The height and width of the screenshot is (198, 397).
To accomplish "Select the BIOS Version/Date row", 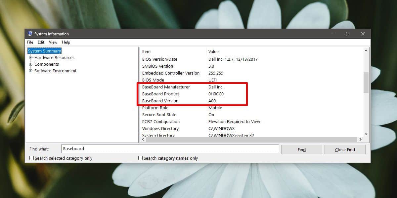I will [251, 59].
